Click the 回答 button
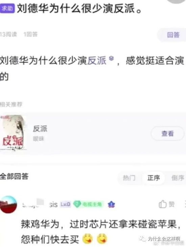186x247 pixels. (x=173, y=35)
